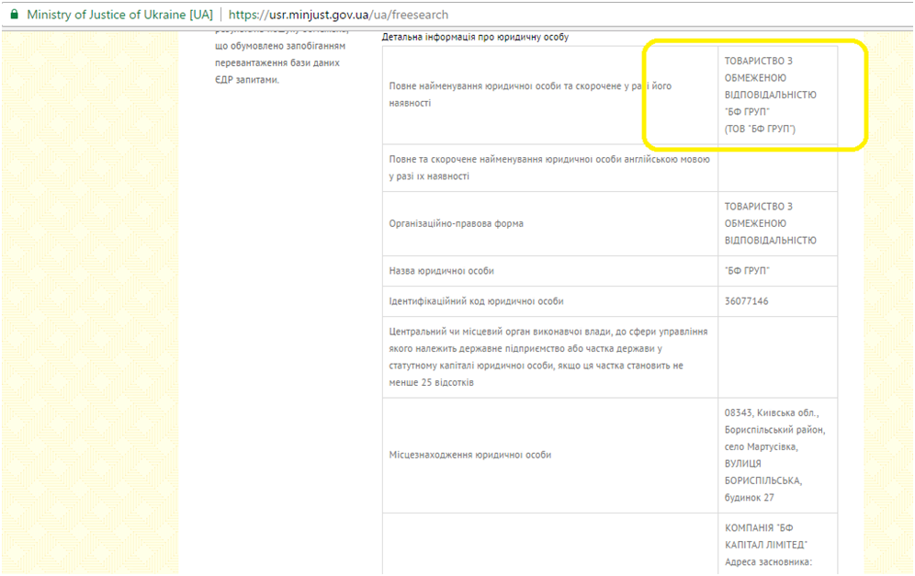Click the empty English name value cell
Image resolution: width=915 pixels, height=576 pixels.
(777, 168)
